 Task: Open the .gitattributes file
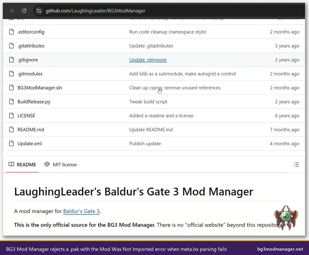coord(31,46)
